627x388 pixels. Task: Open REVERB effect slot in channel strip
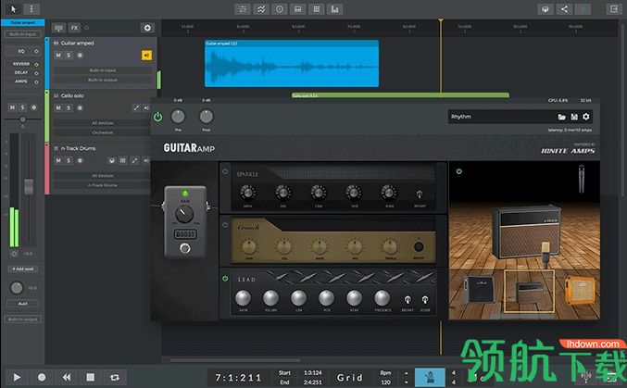point(21,64)
